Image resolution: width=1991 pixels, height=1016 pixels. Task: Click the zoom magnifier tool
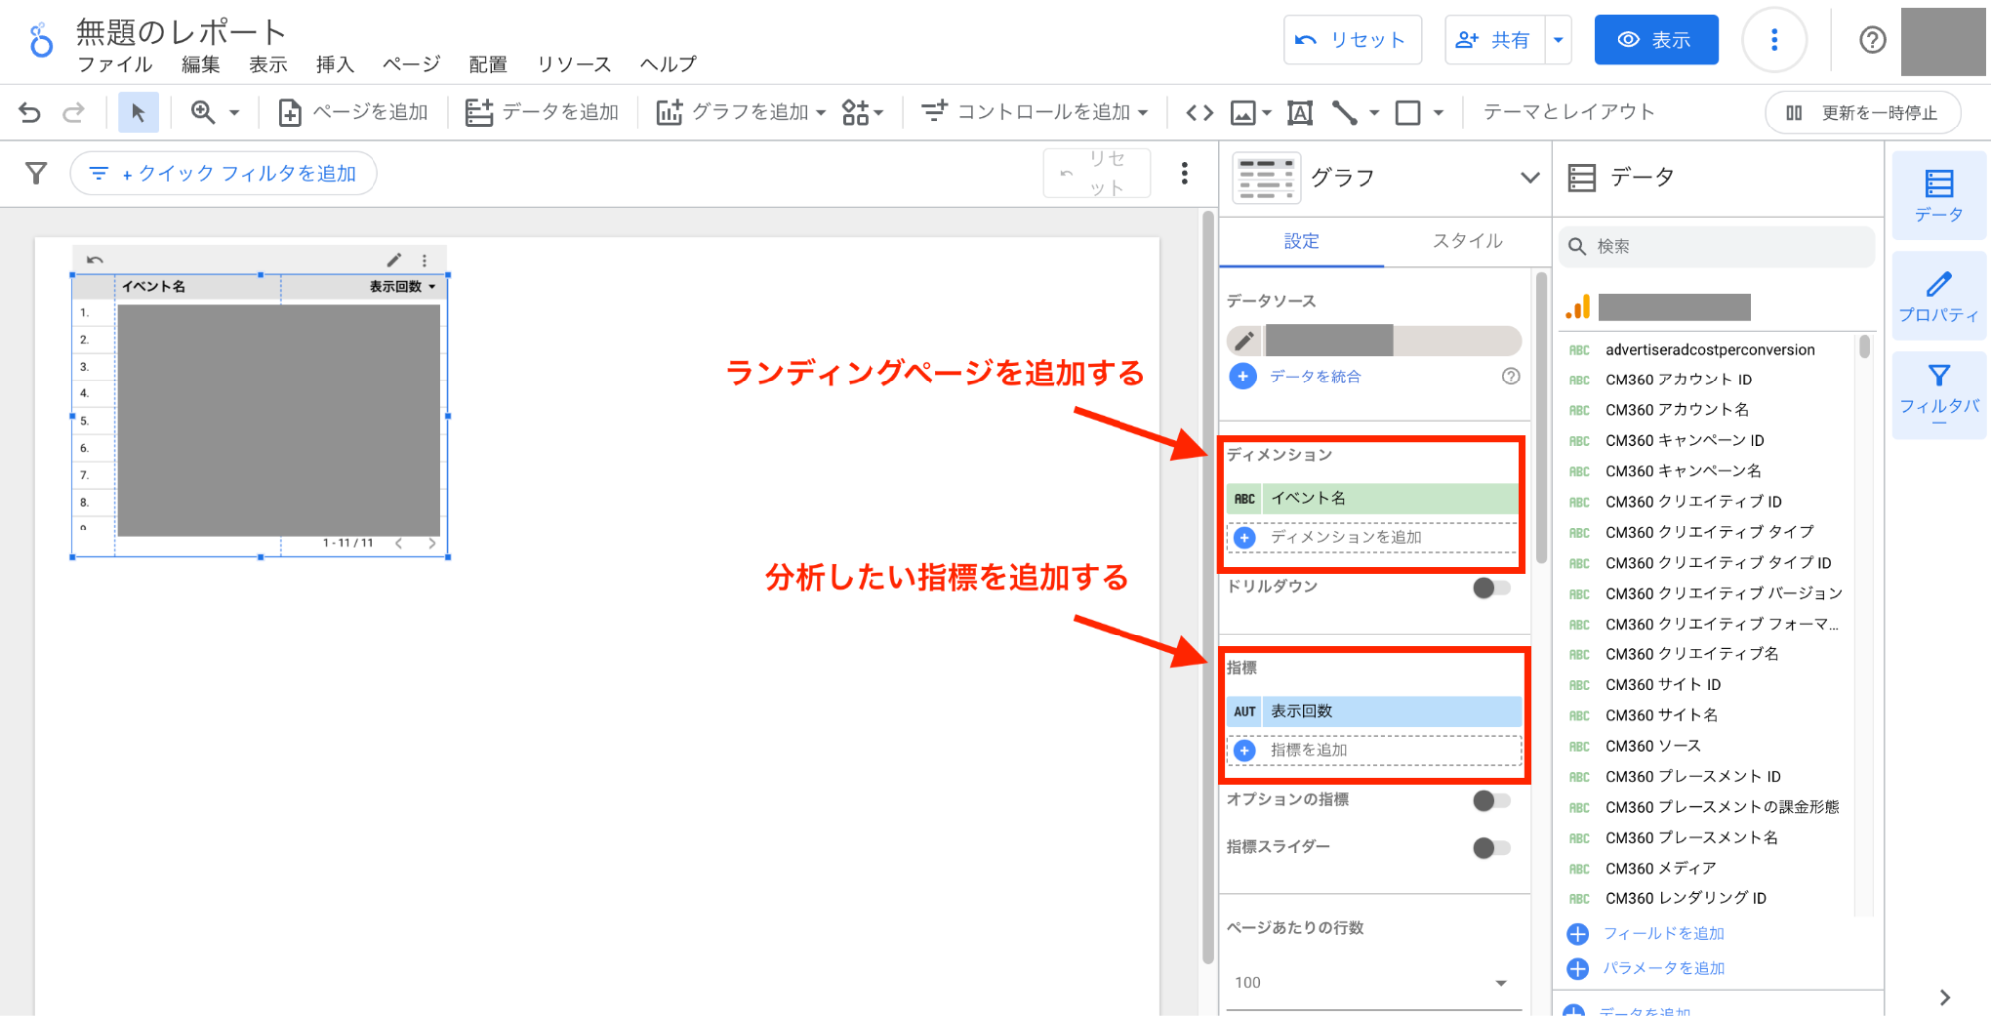(x=203, y=112)
